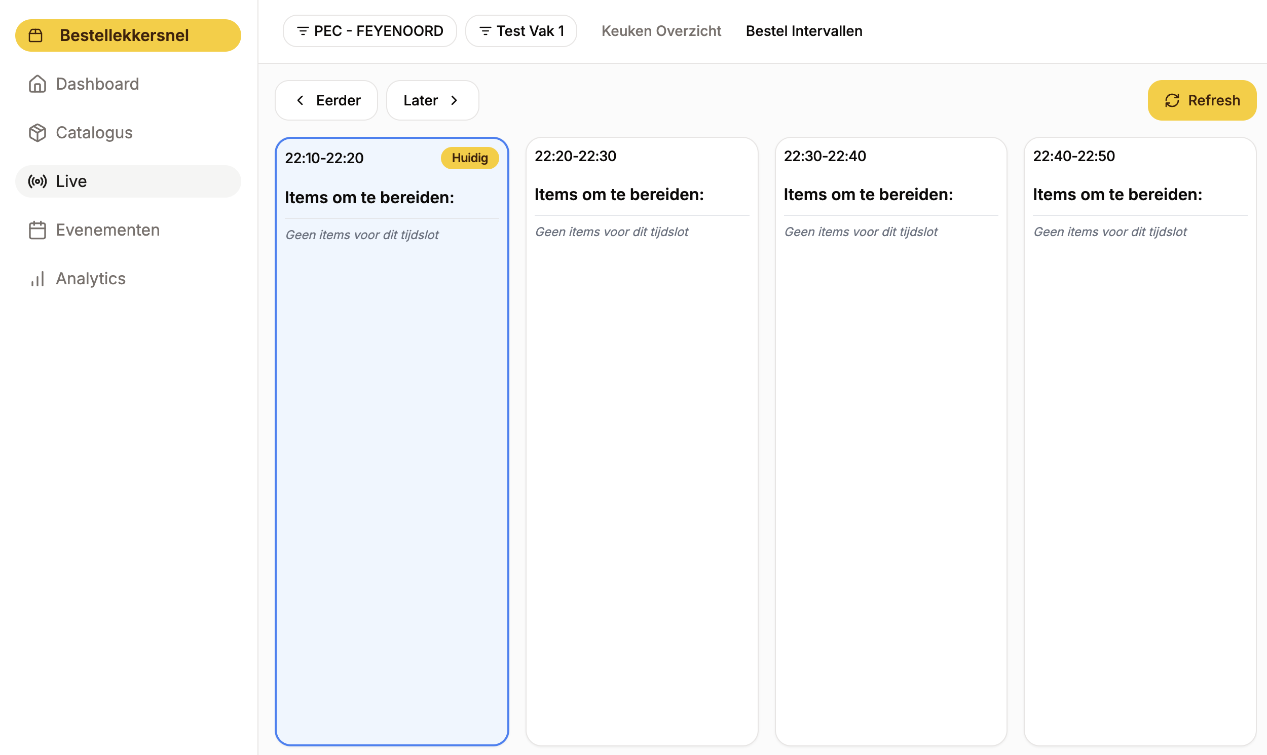Image resolution: width=1267 pixels, height=755 pixels.
Task: Click the filter icon in the Test Vak 1 chip
Action: [485, 30]
